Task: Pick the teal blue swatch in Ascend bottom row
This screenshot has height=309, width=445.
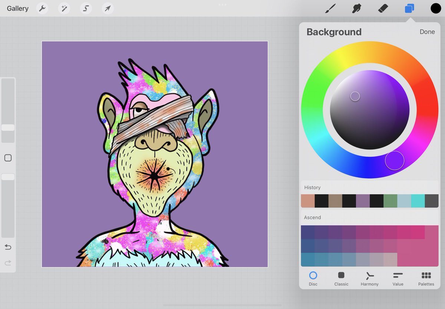Action: (x=308, y=260)
